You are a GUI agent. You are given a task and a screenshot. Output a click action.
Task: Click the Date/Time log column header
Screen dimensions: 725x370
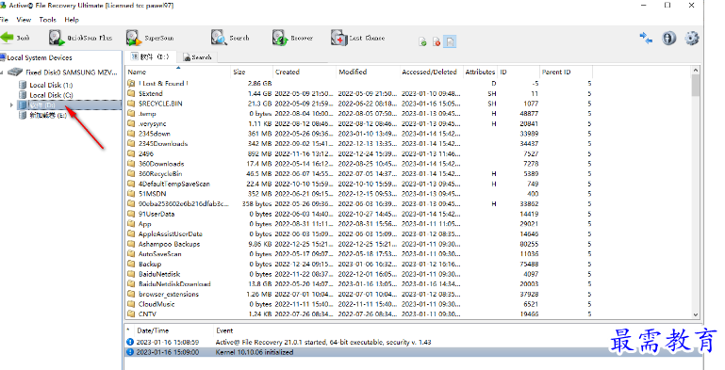point(173,330)
